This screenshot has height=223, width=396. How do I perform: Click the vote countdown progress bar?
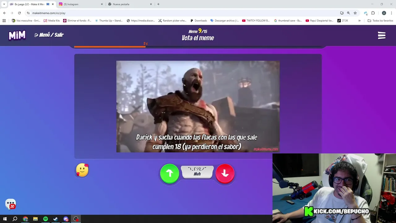point(198,47)
